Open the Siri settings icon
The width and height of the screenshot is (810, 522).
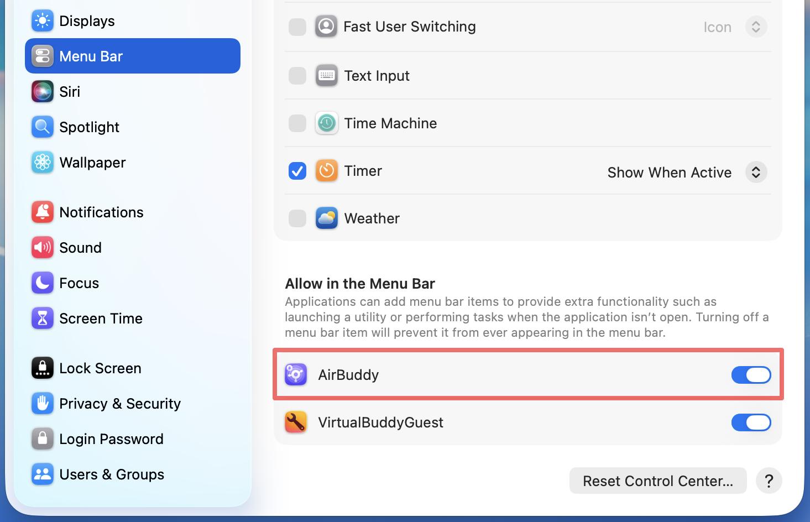pyautogui.click(x=43, y=92)
